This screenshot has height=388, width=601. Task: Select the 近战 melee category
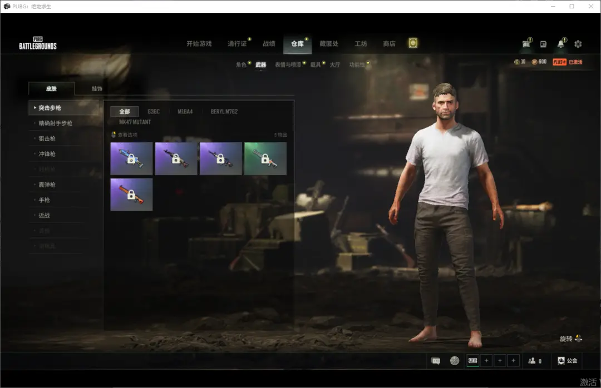click(x=44, y=215)
